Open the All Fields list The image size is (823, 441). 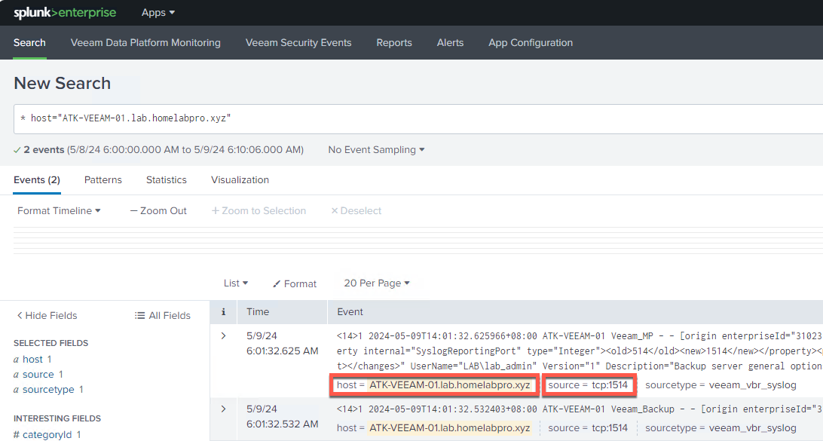163,316
